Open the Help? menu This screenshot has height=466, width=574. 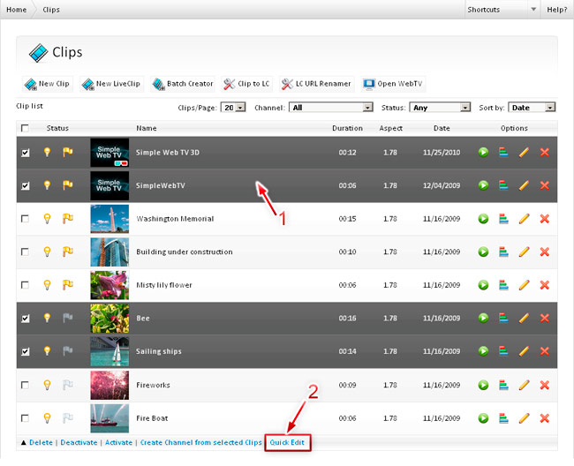click(x=557, y=10)
